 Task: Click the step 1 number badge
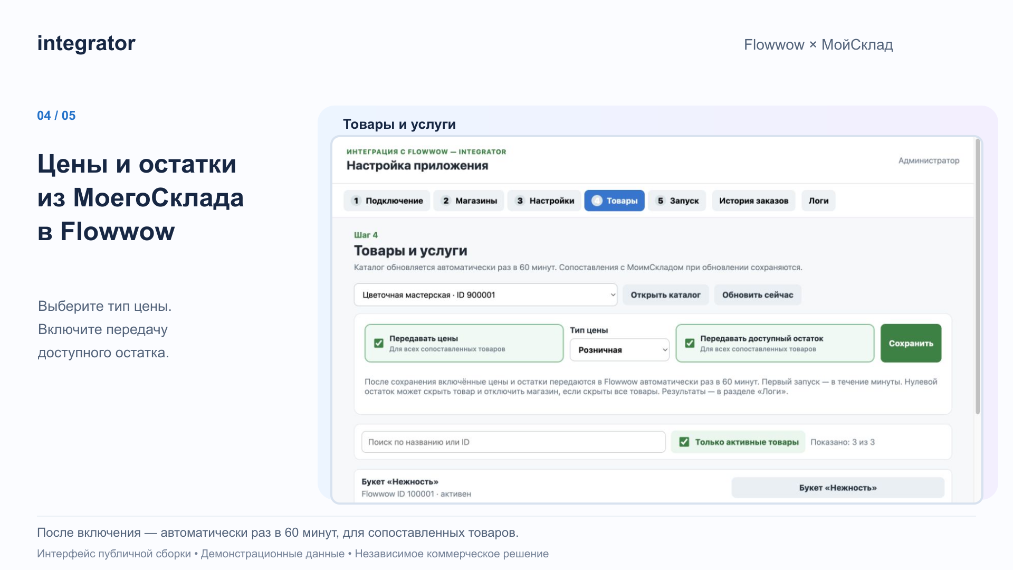[356, 201]
